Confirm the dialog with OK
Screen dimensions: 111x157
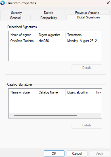54,154
